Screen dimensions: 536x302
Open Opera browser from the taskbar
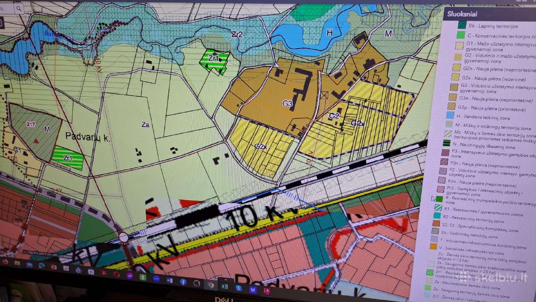(x=117, y=274)
